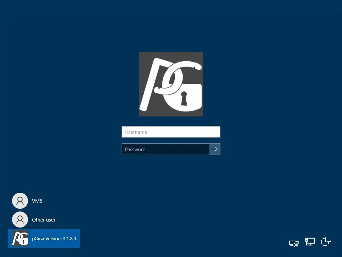Select the VM5 user account
This screenshot has width=342, height=257.
point(44,201)
